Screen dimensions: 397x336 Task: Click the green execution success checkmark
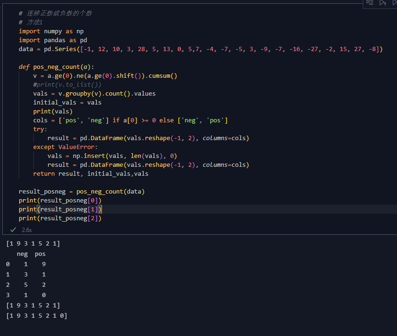pos(13,230)
